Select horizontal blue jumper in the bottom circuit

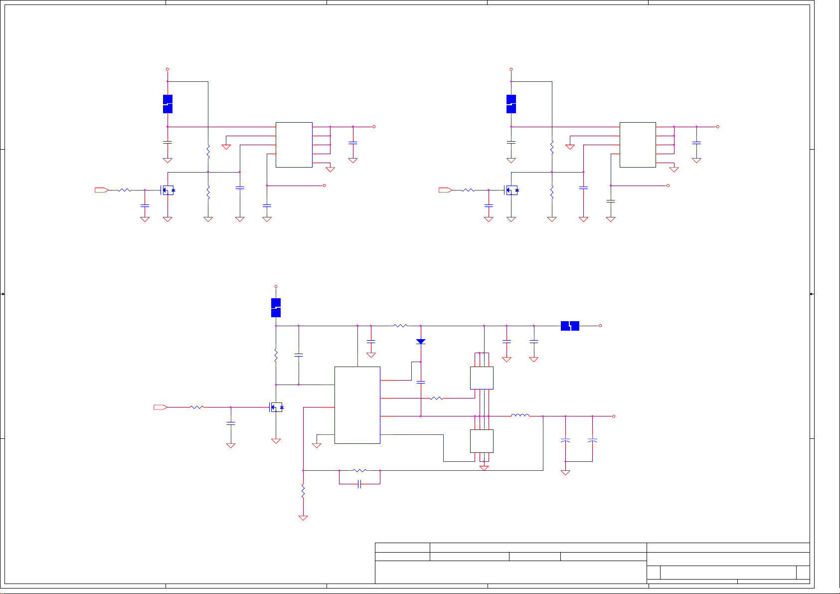click(570, 326)
